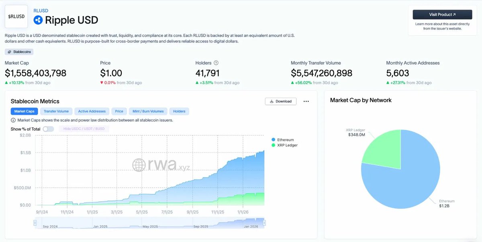Click the external-link arrow on Visit Product
482x242 pixels.
454,14
